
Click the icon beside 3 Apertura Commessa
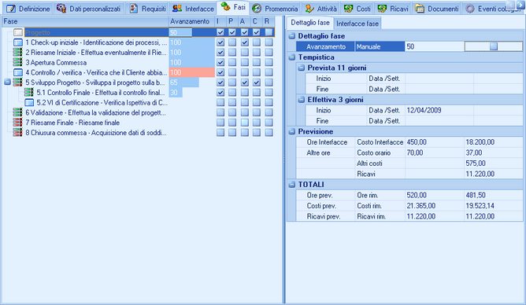click(x=18, y=62)
